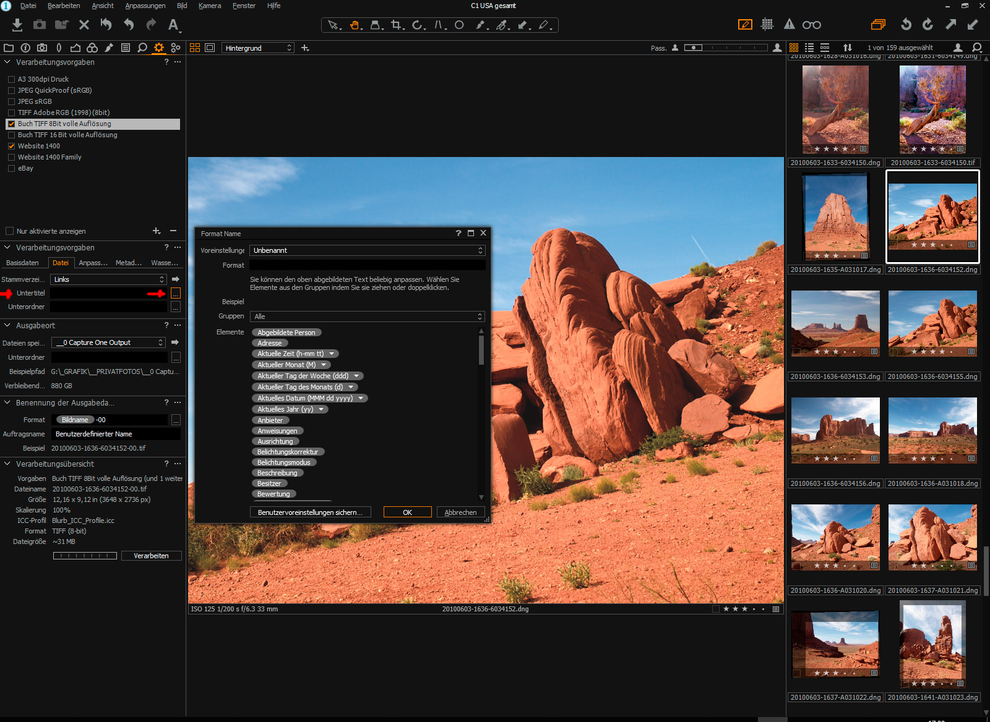Click the Text tool A icon
The width and height of the screenshot is (990, 722).
(x=173, y=25)
